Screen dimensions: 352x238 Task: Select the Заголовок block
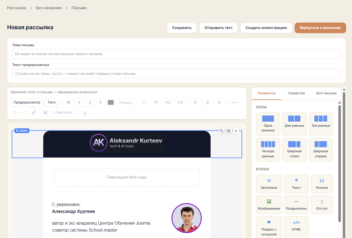[269, 184]
